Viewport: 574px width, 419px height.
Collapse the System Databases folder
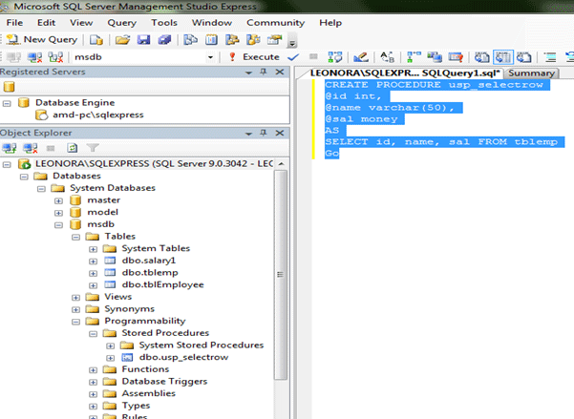pyautogui.click(x=41, y=189)
